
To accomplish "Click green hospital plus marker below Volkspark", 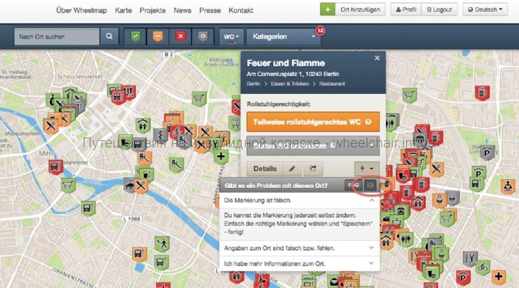I will [221, 157].
